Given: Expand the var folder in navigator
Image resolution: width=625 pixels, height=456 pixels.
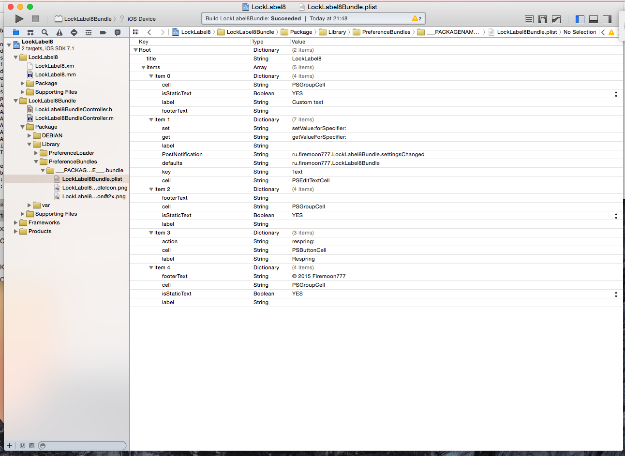Looking at the screenshot, I should click(30, 205).
